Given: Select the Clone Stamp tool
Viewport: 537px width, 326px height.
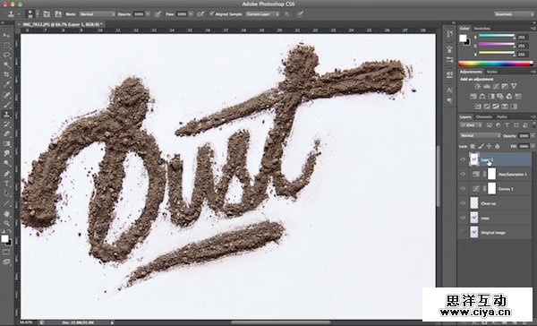Looking at the screenshot, I should pos(6,115).
